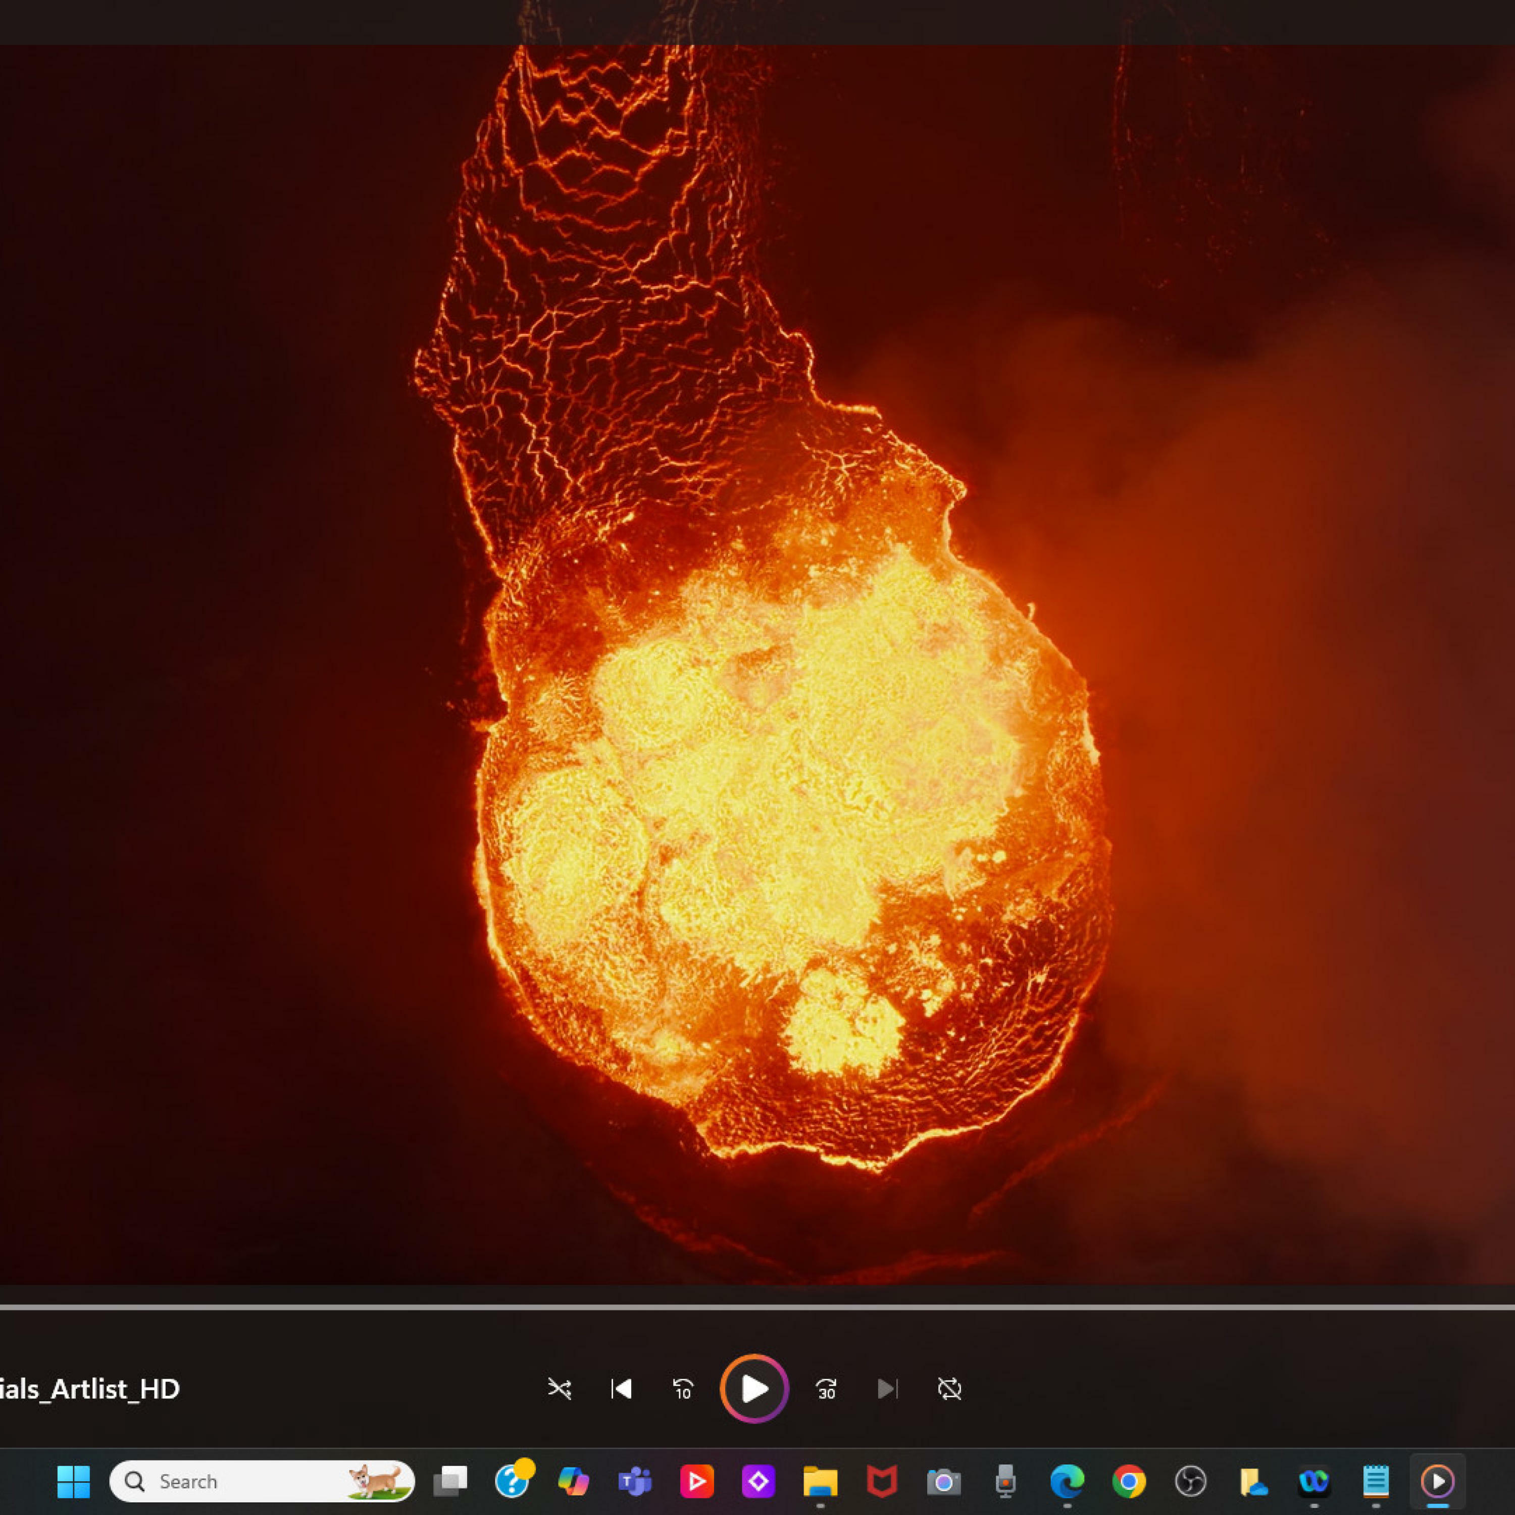This screenshot has height=1515, width=1515.
Task: Toggle repeat mode
Action: [x=949, y=1389]
